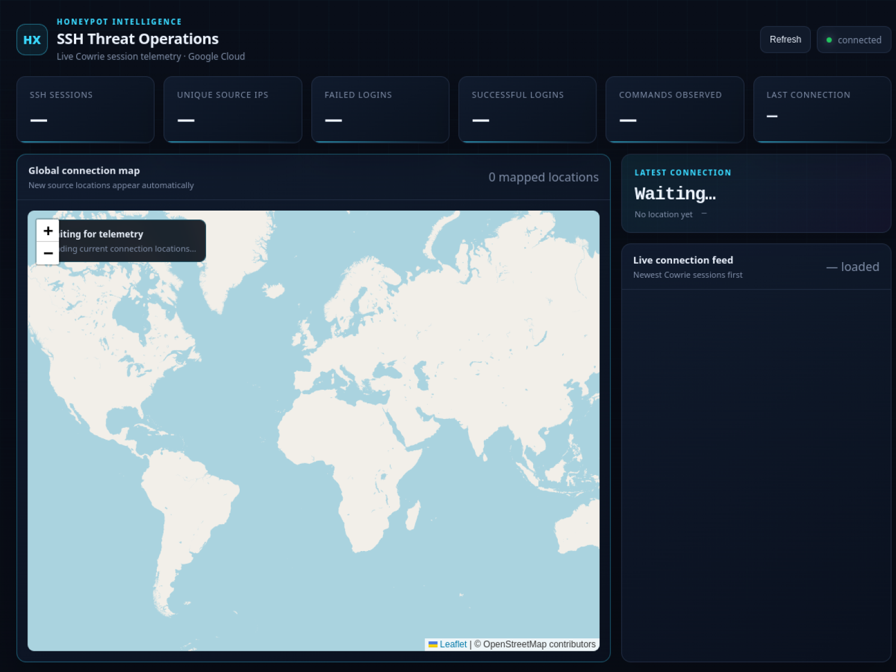Click the Ukraine flag icon in attribution
This screenshot has width=896, height=672.
433,645
